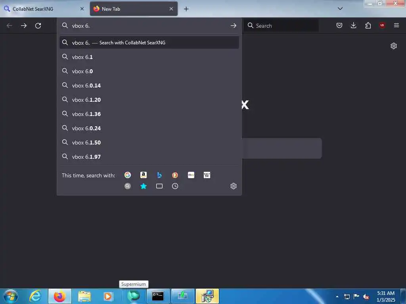
Task: Click the Go arrow in the address bar
Action: [x=233, y=26]
